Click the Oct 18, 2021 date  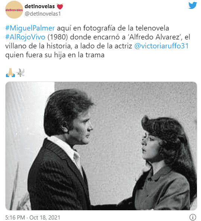pos(45,218)
